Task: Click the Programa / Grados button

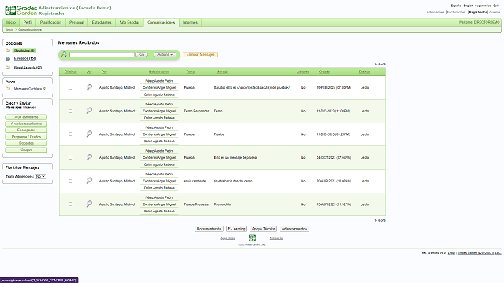Action: coord(26,137)
